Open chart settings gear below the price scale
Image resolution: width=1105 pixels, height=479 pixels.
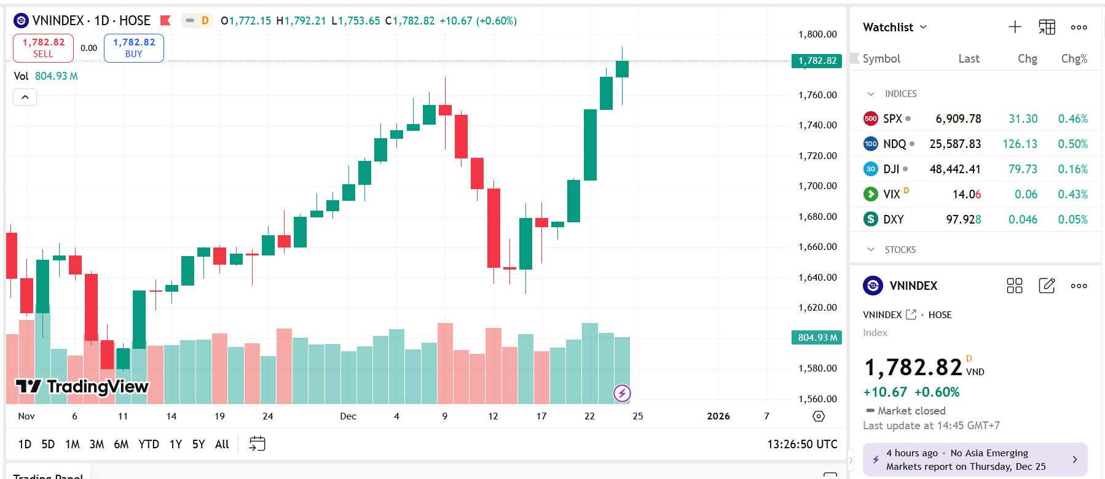click(x=818, y=416)
